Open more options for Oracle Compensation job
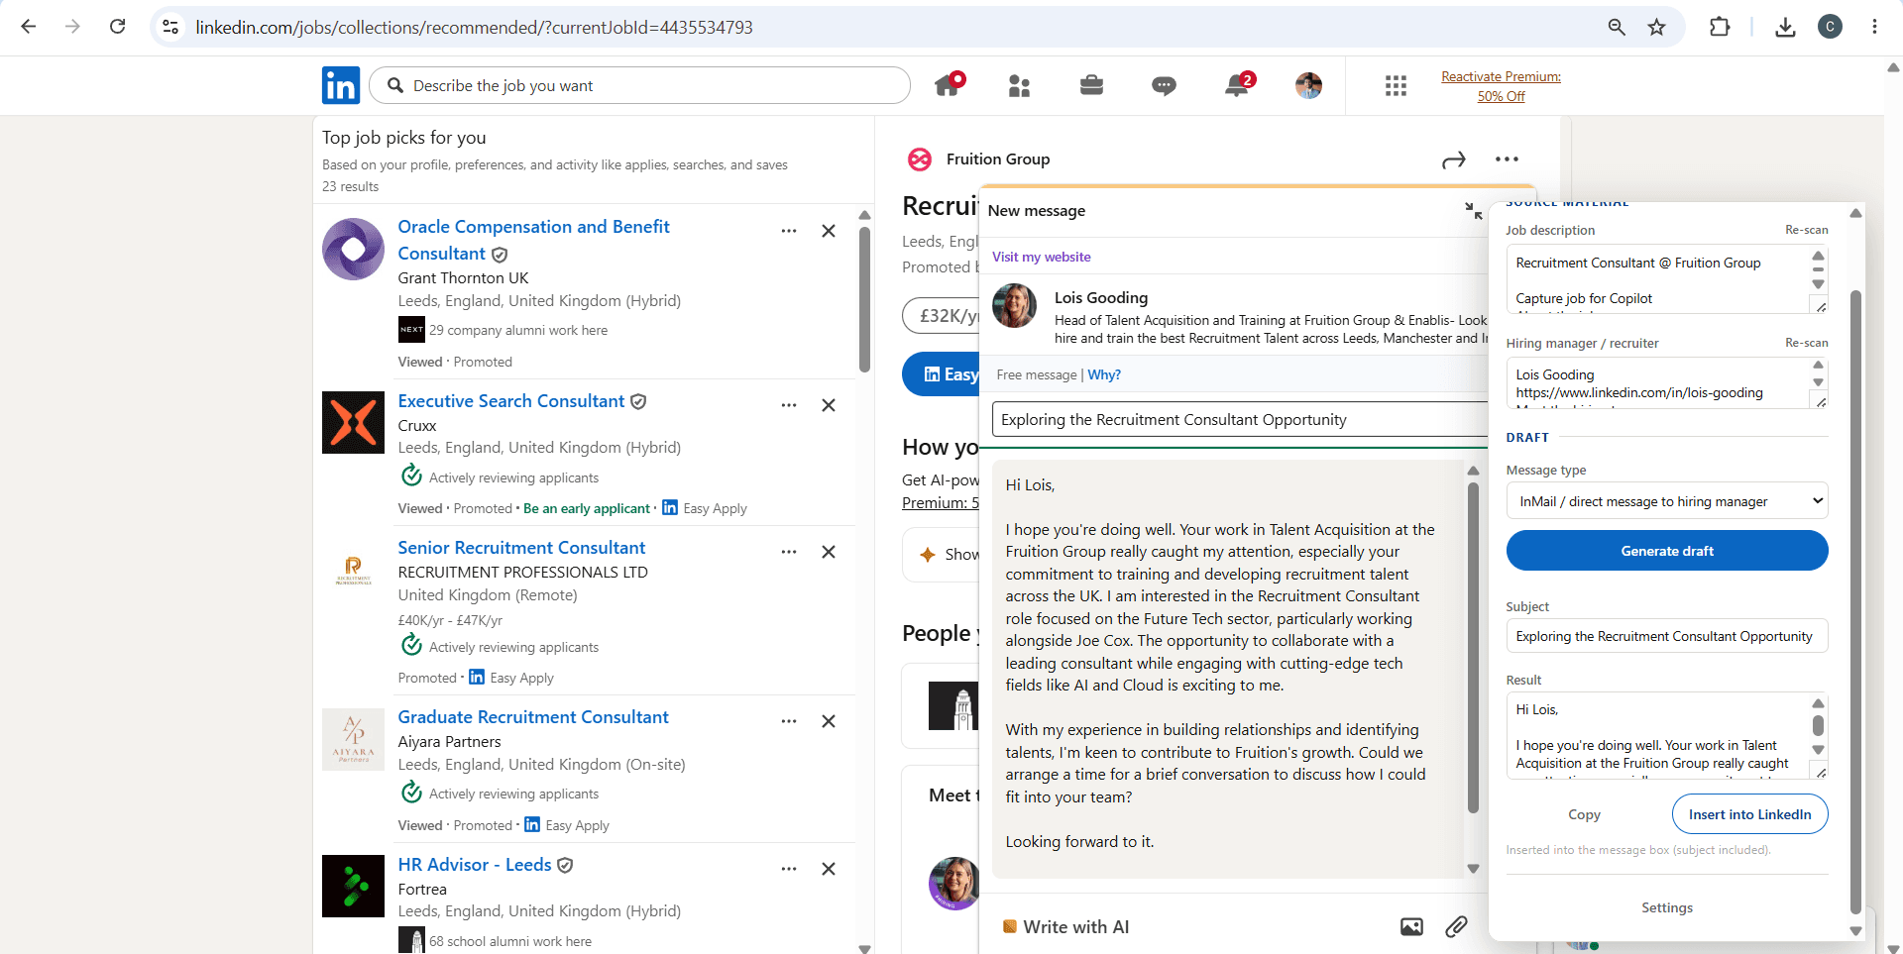Viewport: 1903px width, 954px height. (789, 231)
